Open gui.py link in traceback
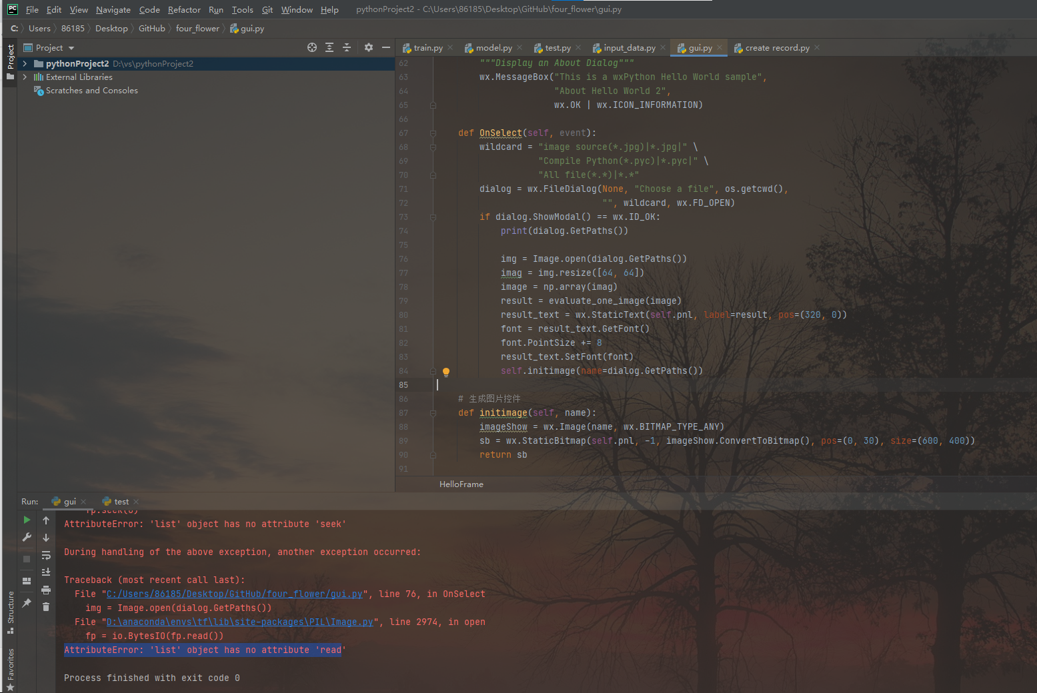Viewport: 1037px width, 693px height. click(234, 594)
